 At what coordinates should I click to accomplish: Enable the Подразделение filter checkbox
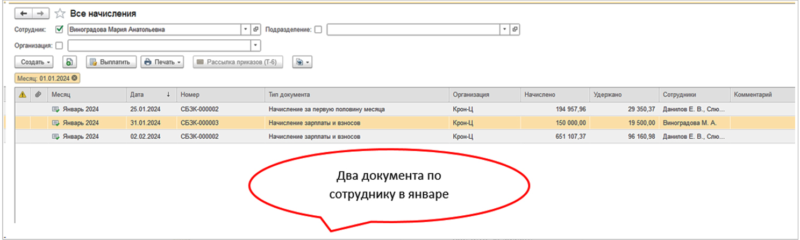point(318,30)
